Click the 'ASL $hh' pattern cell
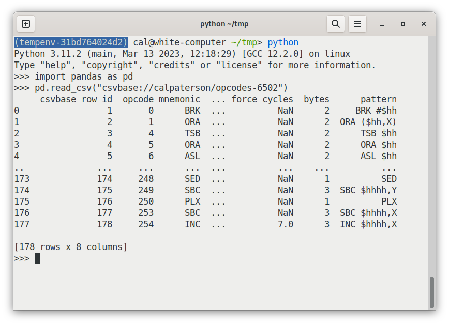Screen dimensions: 449x325 point(379,156)
